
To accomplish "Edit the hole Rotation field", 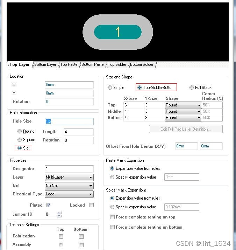I will [x=79, y=140].
